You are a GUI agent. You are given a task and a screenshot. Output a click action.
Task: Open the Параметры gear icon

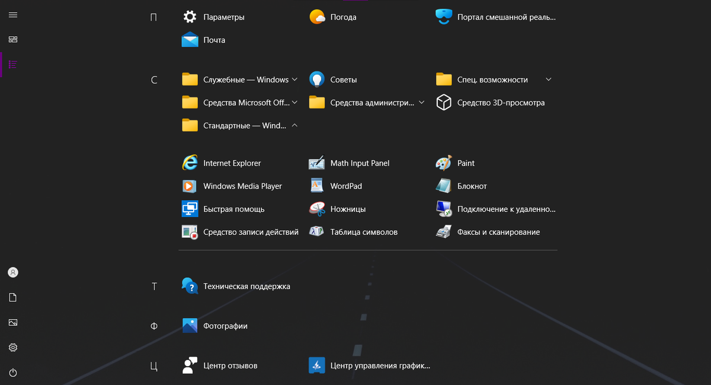tap(190, 17)
